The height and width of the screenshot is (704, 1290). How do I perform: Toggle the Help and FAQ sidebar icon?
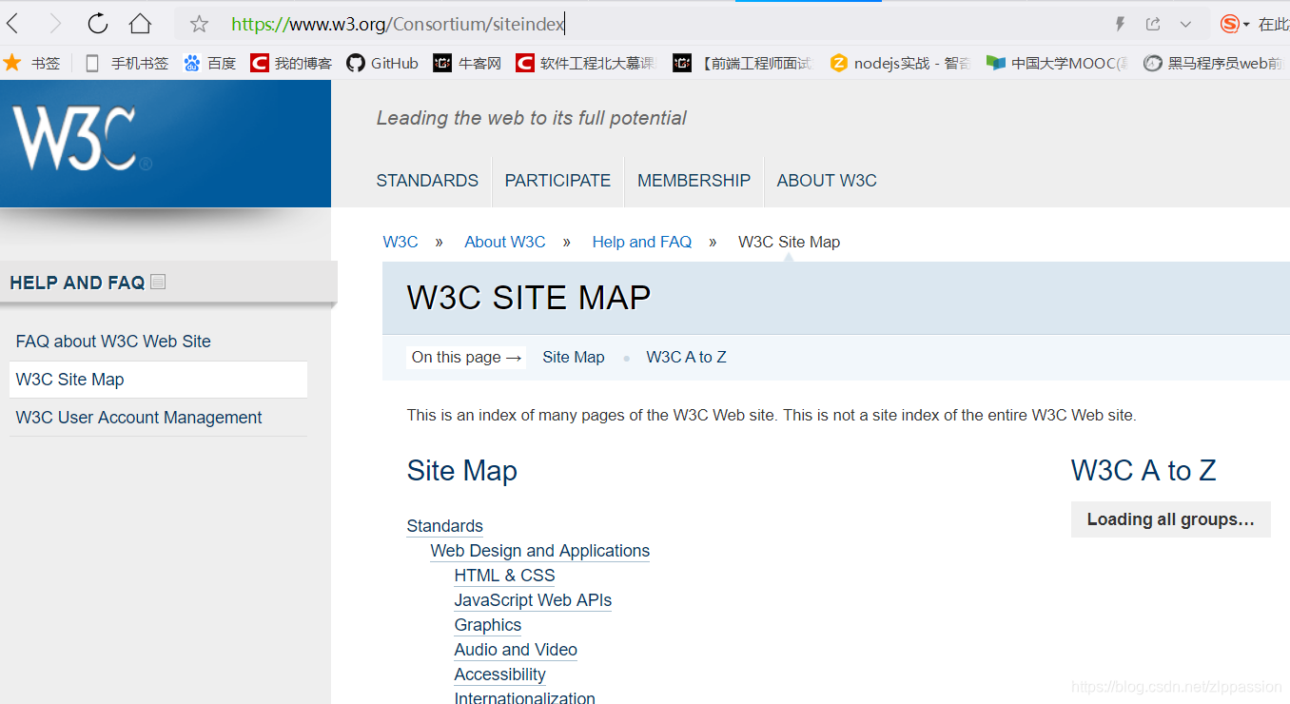(158, 282)
